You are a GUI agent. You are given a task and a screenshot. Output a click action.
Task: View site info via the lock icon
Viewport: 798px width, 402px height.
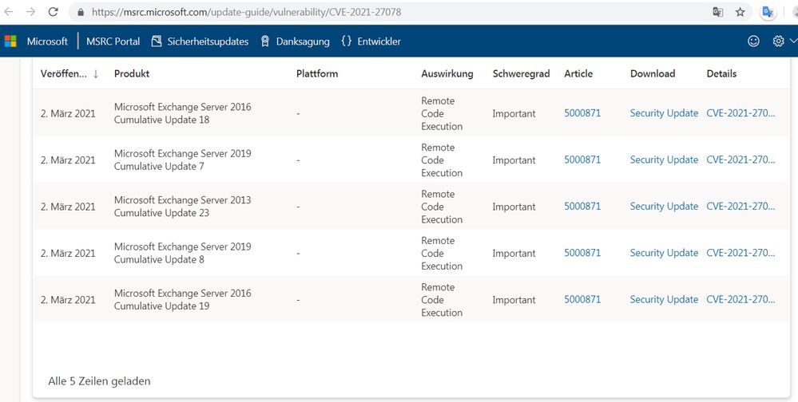click(80, 13)
